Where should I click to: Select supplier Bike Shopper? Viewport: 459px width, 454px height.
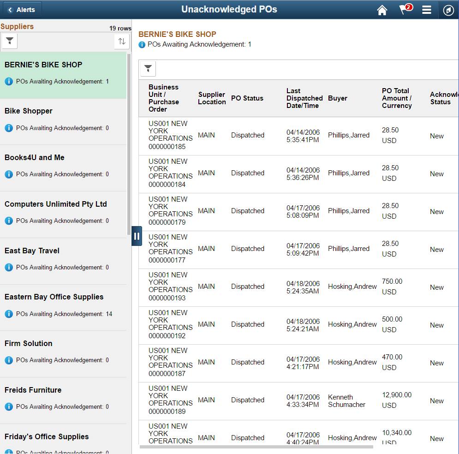coord(63,121)
